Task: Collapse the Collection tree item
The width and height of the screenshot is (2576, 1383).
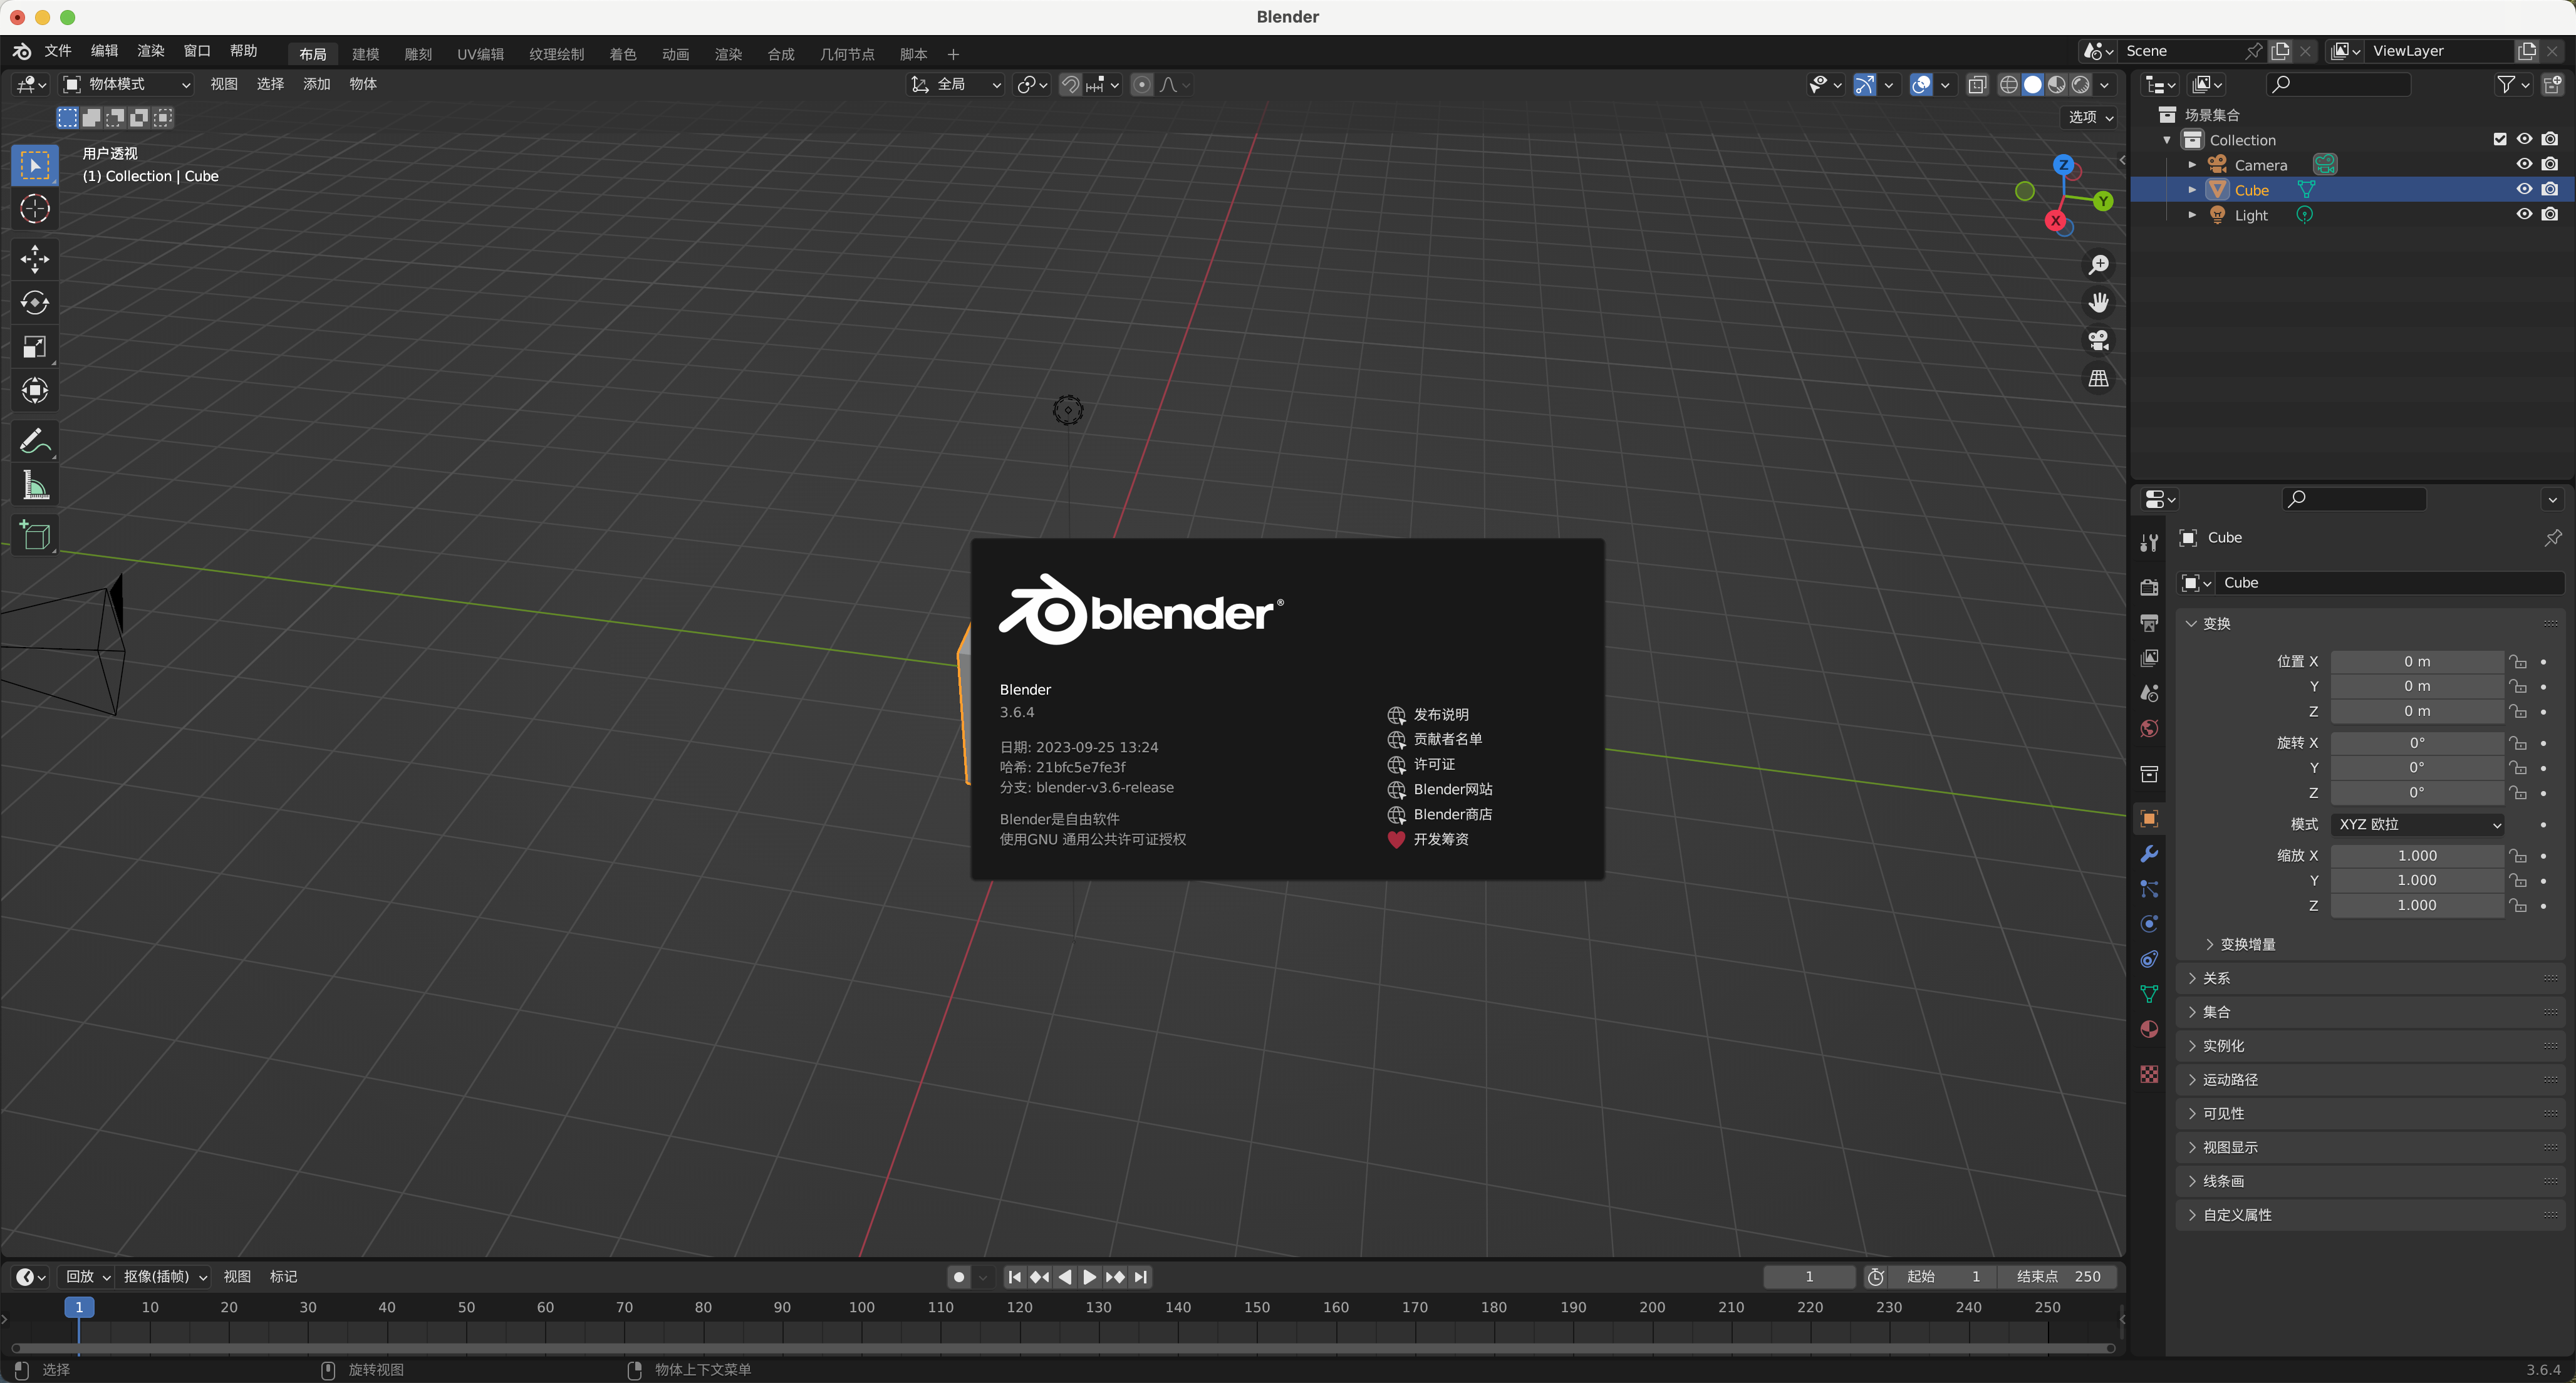Action: [2167, 140]
